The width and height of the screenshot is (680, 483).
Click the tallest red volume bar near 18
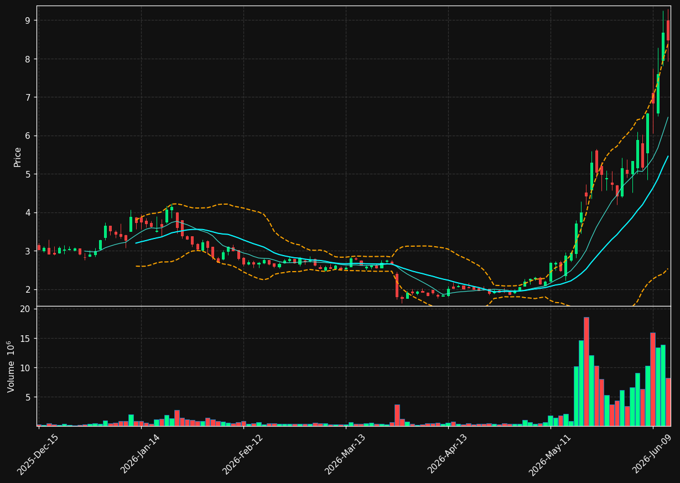[x=586, y=371]
